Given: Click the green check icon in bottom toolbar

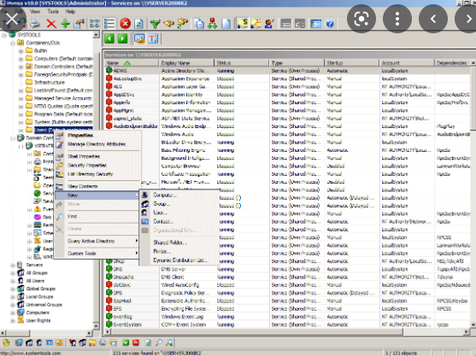Looking at the screenshot, I should tap(126, 342).
